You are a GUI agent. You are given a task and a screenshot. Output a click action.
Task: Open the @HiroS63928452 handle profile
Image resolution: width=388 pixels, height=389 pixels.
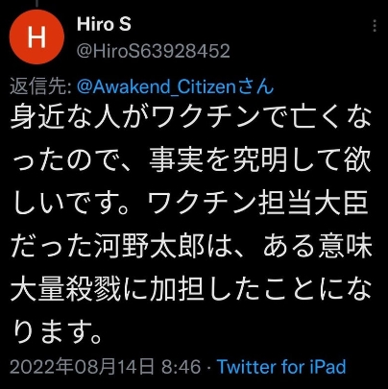[x=154, y=51]
